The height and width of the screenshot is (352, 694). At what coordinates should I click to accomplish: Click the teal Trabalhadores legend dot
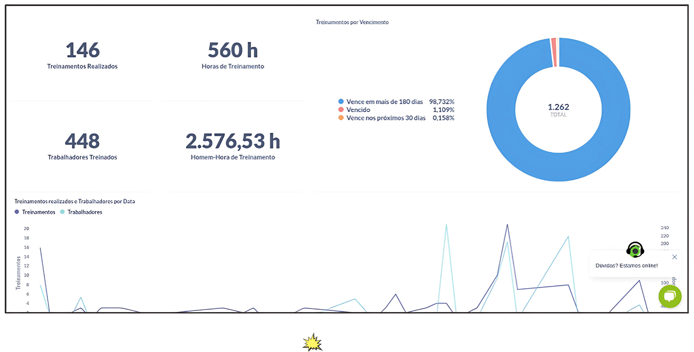coord(62,212)
